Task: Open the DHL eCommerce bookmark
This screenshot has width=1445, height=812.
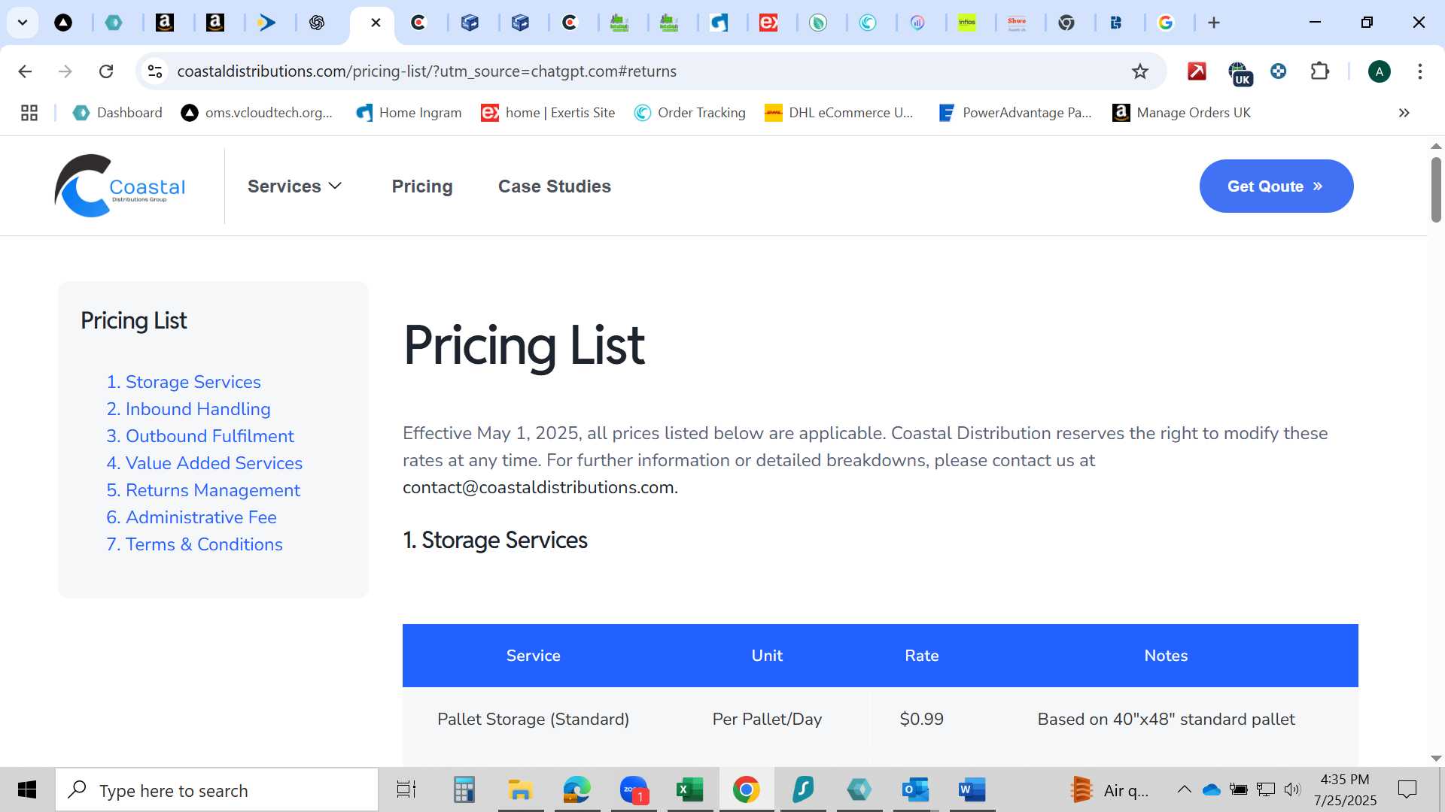Action: (838, 113)
